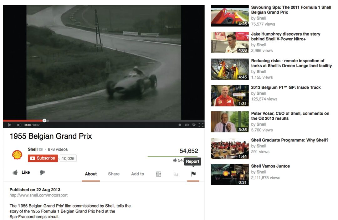Open 'Jake Humphrey discovers the story' title
338x220 pixels.
pos(286,36)
